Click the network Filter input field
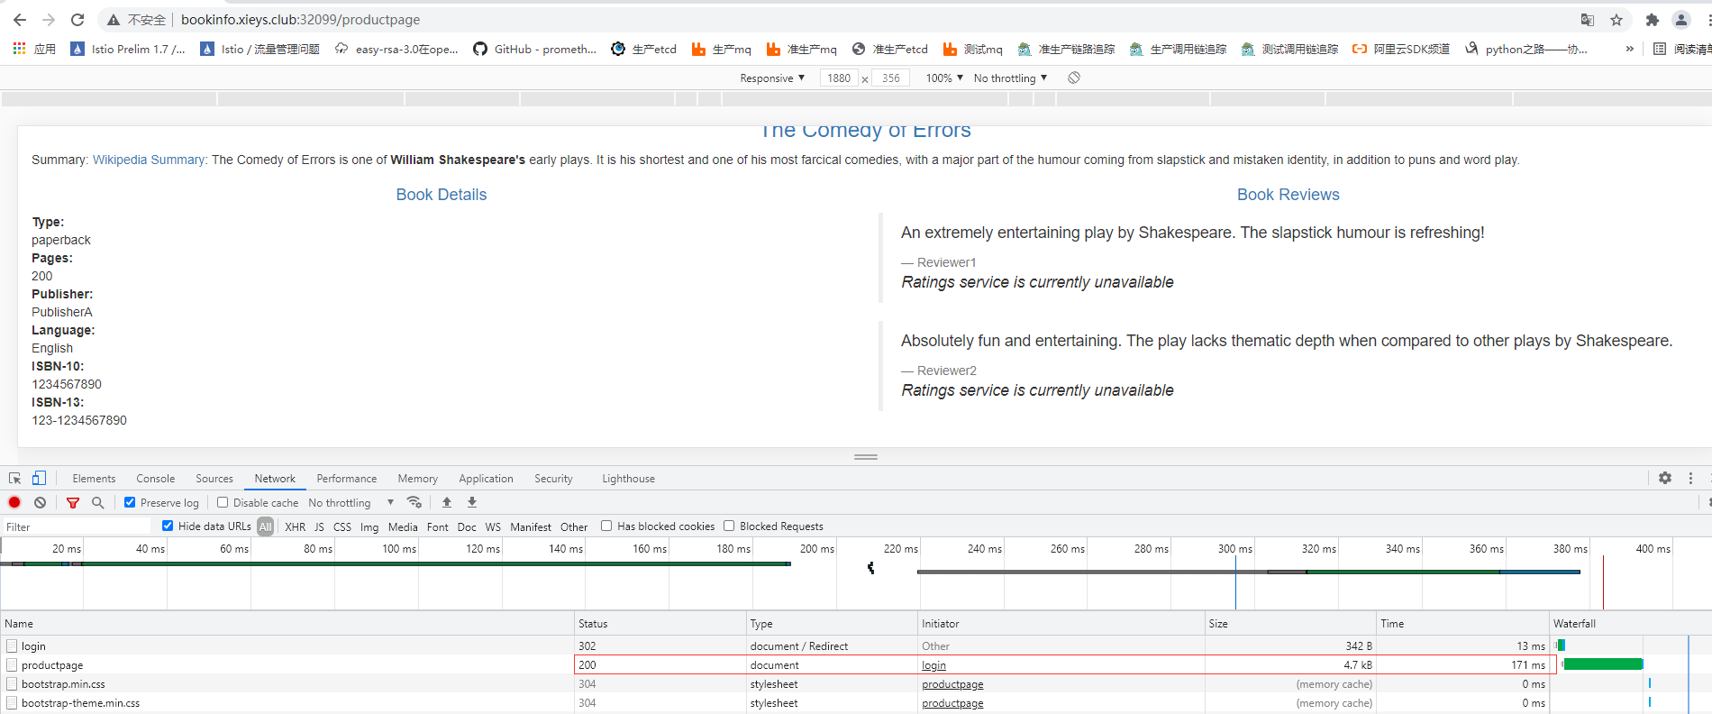 77,526
